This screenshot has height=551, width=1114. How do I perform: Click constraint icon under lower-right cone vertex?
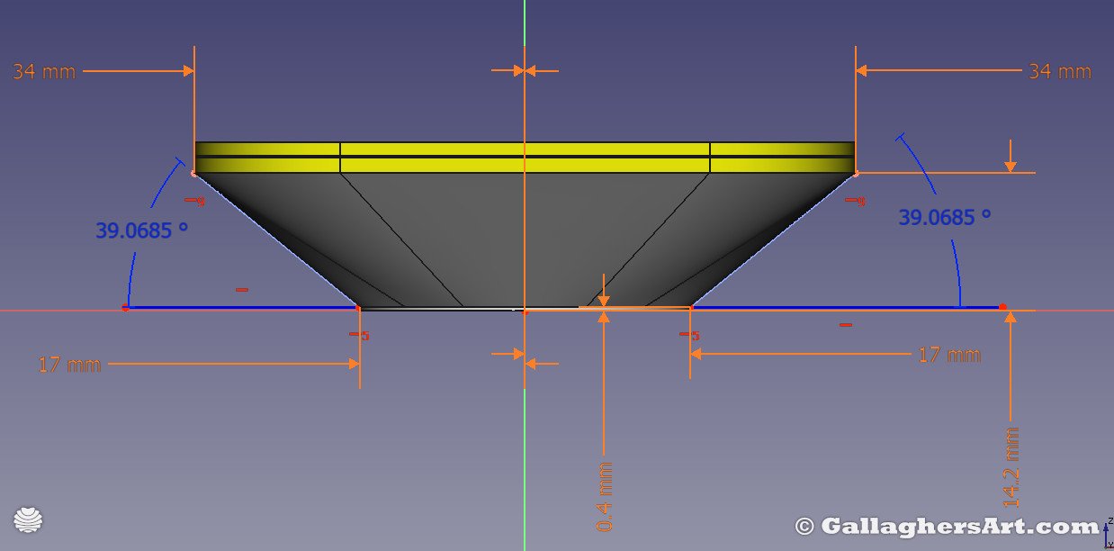690,336
